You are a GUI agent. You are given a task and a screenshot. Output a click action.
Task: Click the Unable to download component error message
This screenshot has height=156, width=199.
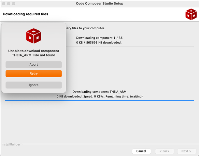pos(34,53)
